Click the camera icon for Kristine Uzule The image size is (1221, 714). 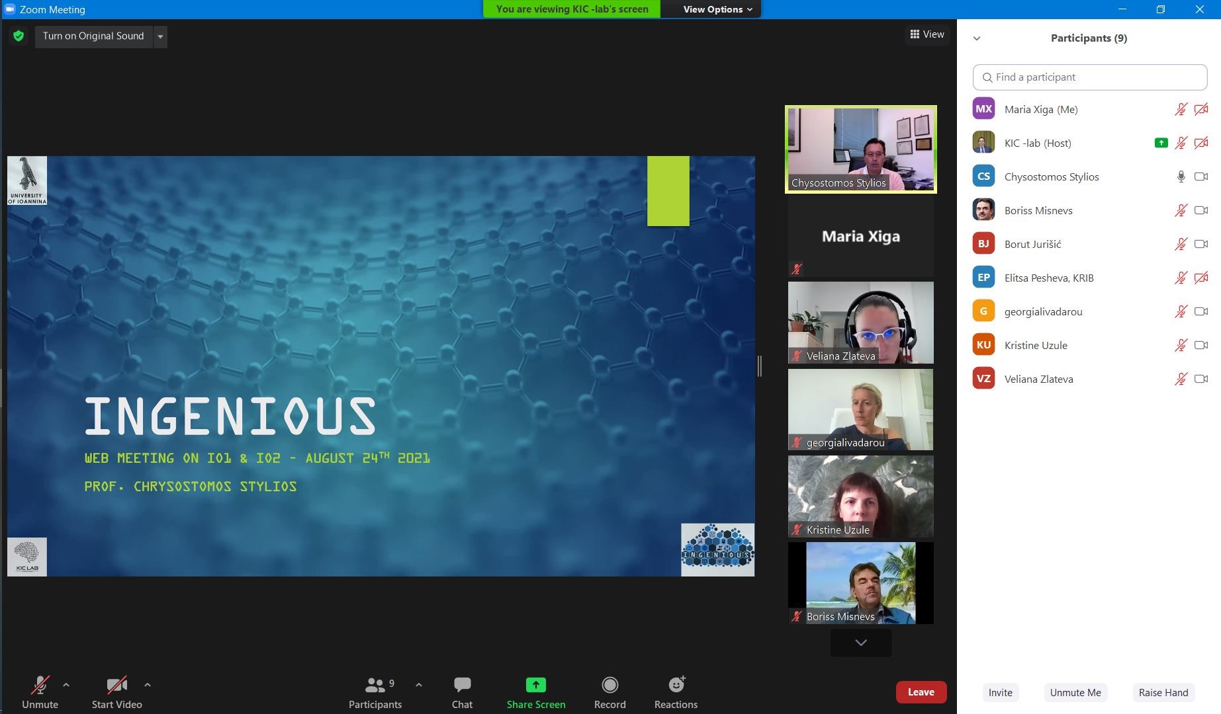pyautogui.click(x=1201, y=345)
